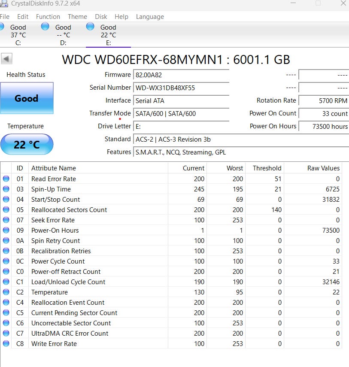Click raw value 31832 in Start/Stop row

(331, 200)
